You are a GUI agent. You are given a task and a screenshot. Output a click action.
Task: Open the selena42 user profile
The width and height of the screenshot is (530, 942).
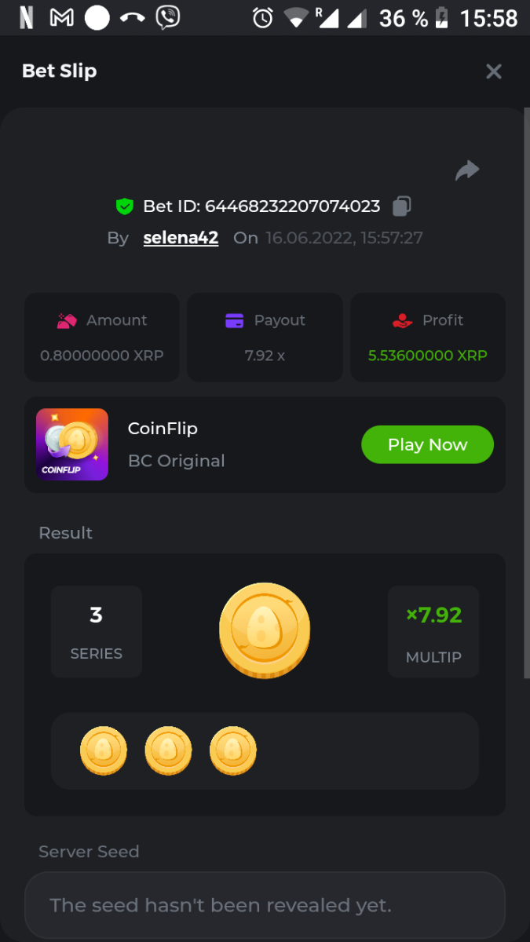[x=181, y=238]
